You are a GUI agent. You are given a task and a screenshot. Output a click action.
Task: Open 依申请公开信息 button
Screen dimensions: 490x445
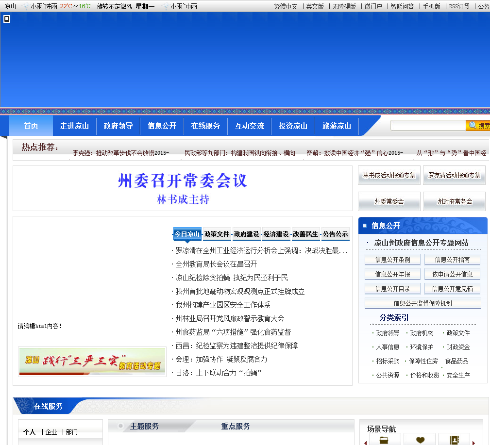click(x=452, y=274)
